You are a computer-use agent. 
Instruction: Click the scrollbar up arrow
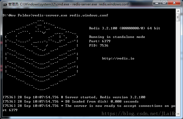178,11
